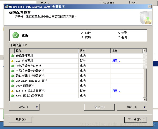Image resolution: width=158 pixels, height=129 pixels.
Task: Click the 帮助(H) help button
Action: coord(21,120)
